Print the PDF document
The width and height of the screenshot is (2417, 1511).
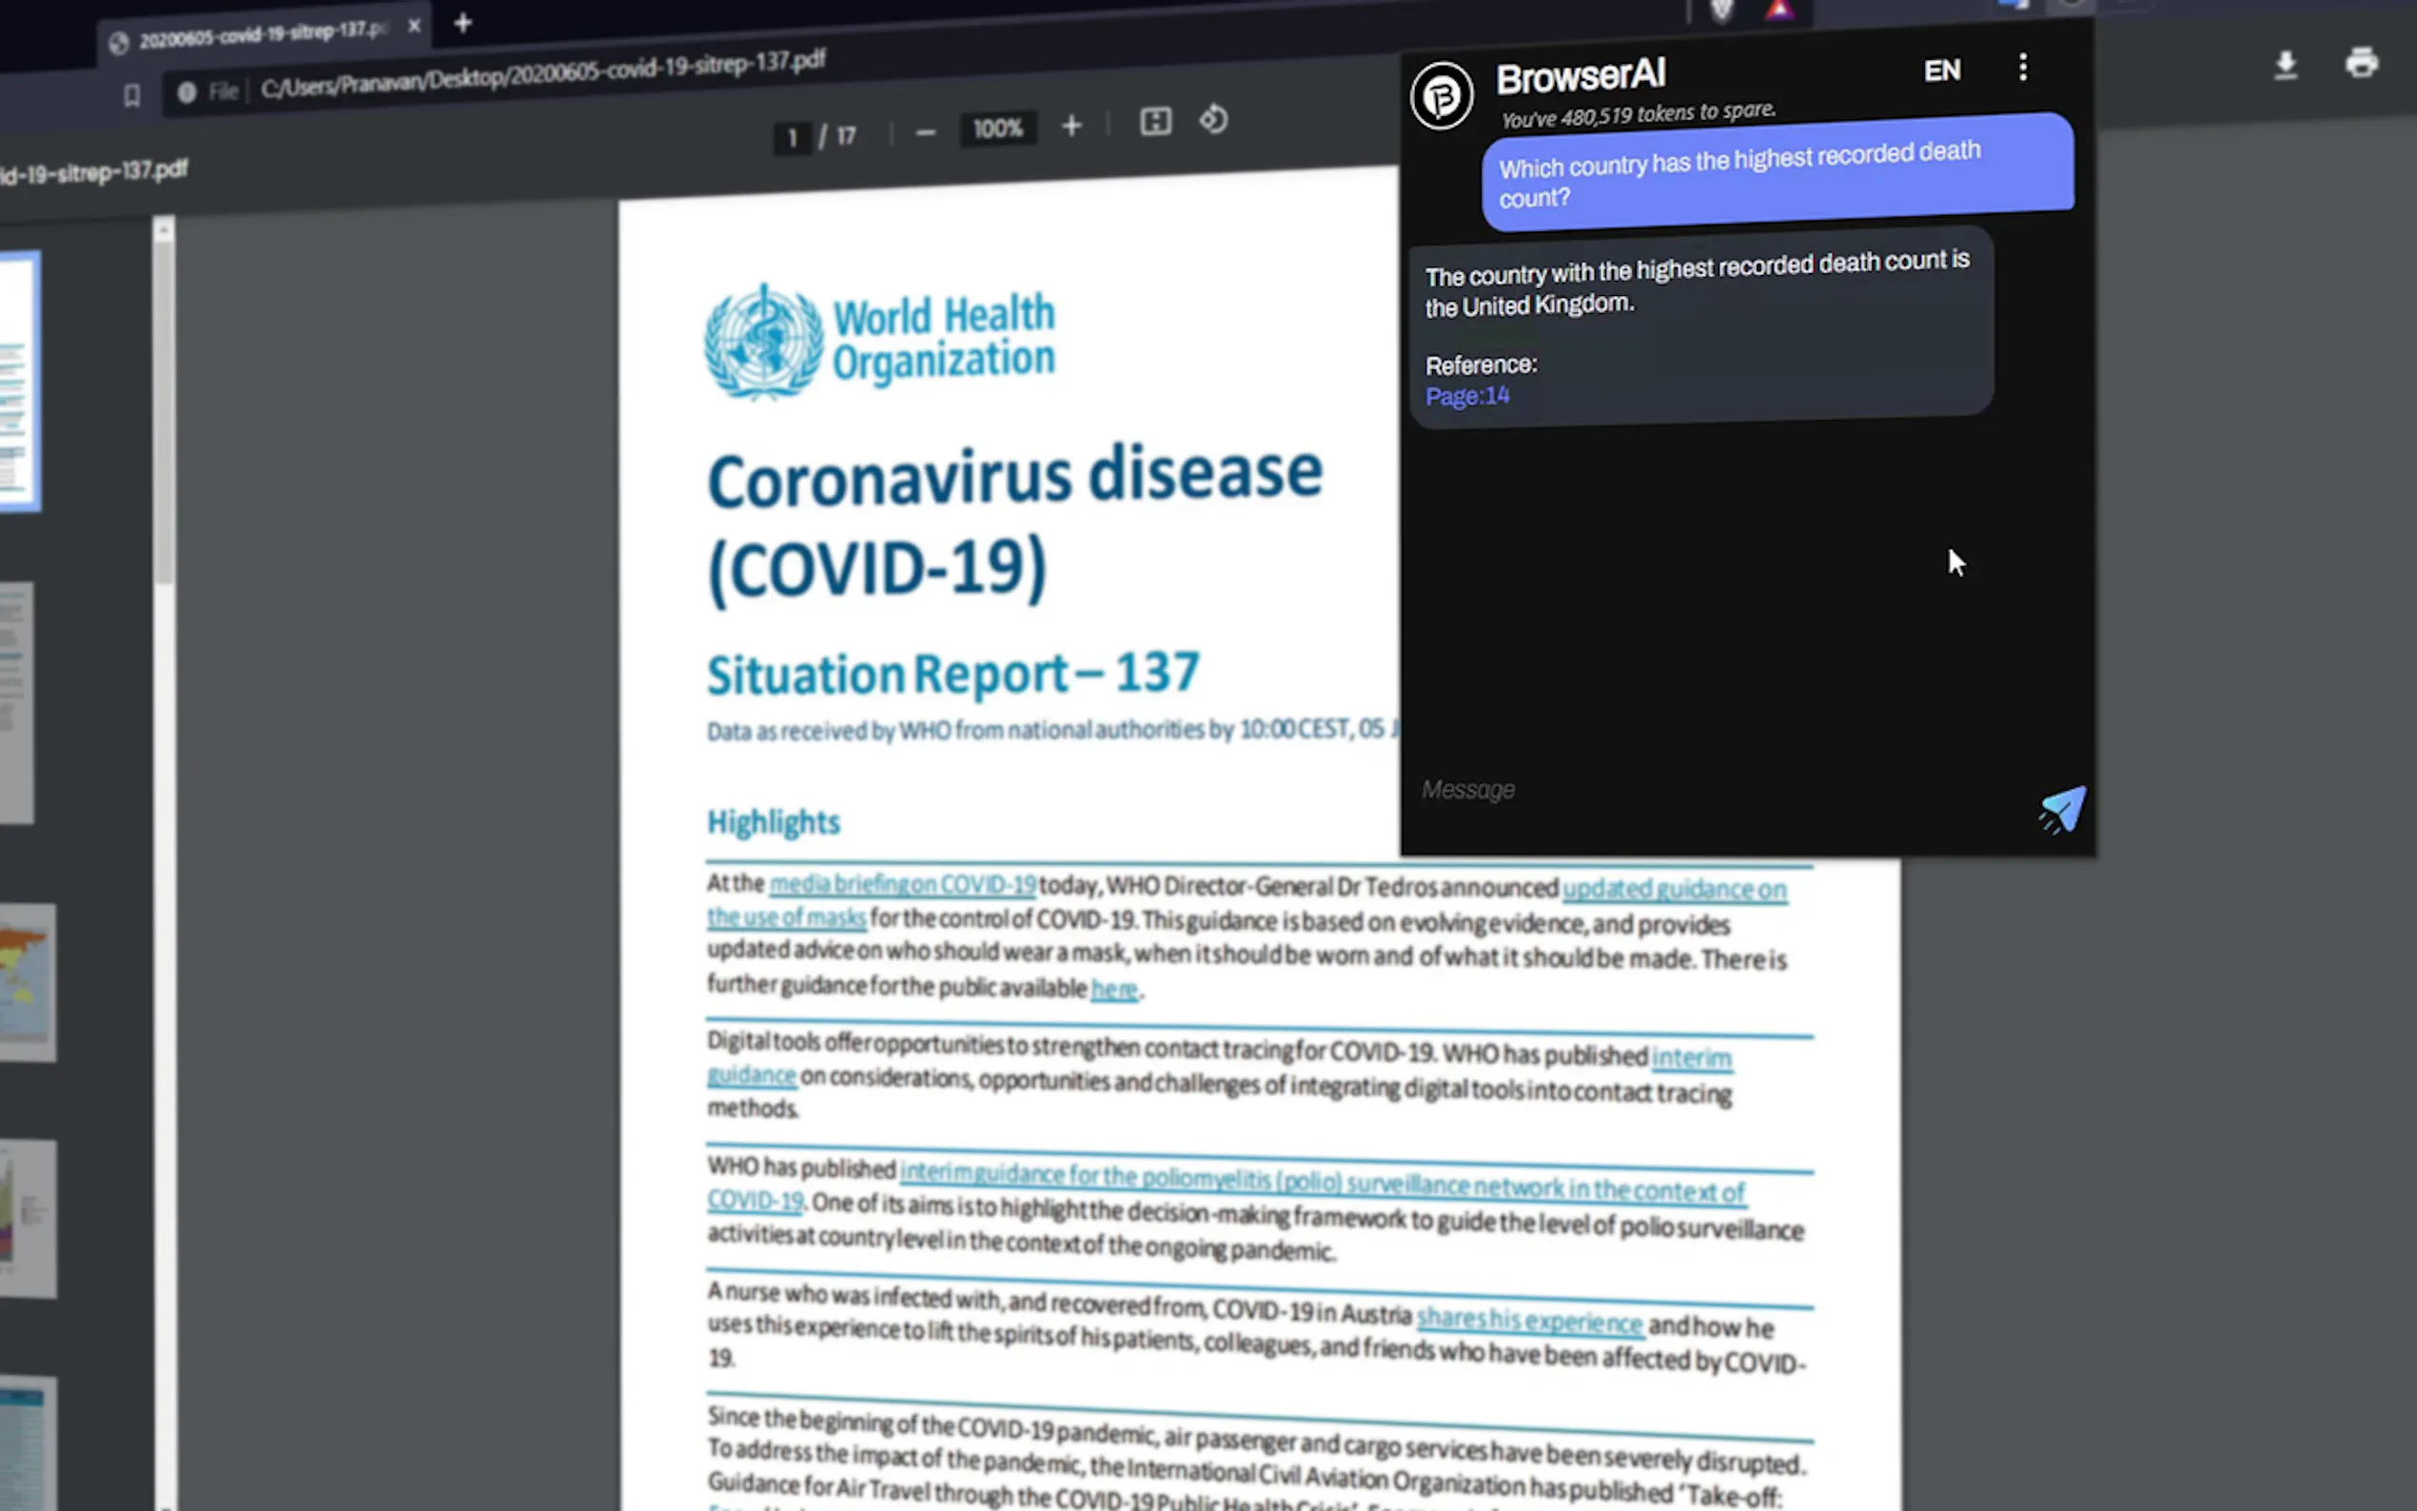click(x=2361, y=63)
